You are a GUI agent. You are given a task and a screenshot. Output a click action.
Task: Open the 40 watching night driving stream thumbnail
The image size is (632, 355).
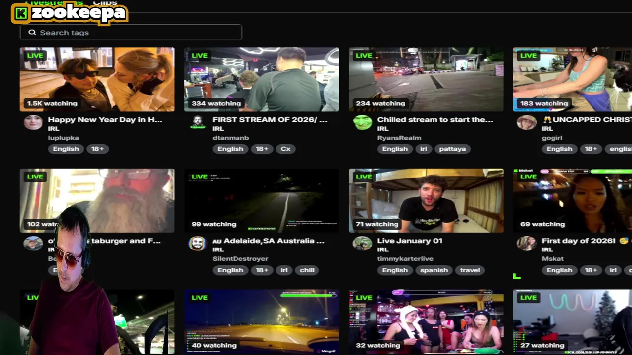pos(261,321)
